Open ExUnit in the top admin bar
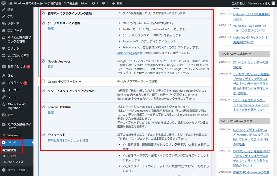The width and height of the screenshot is (277, 176). 84,3
